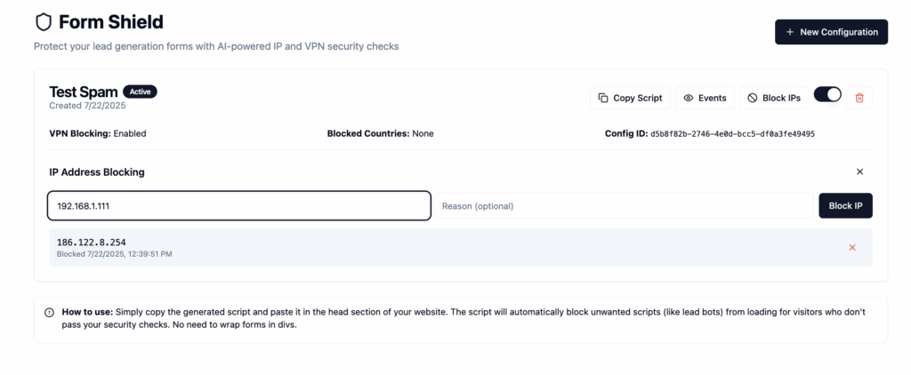The height and width of the screenshot is (375, 911).
Task: Close the IP Address Blocking panel
Action: [x=859, y=172]
